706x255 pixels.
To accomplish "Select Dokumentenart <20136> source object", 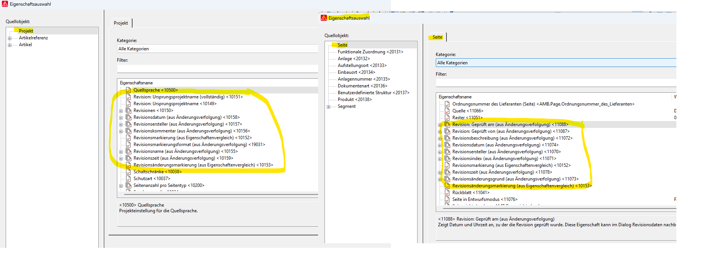I will tap(362, 86).
